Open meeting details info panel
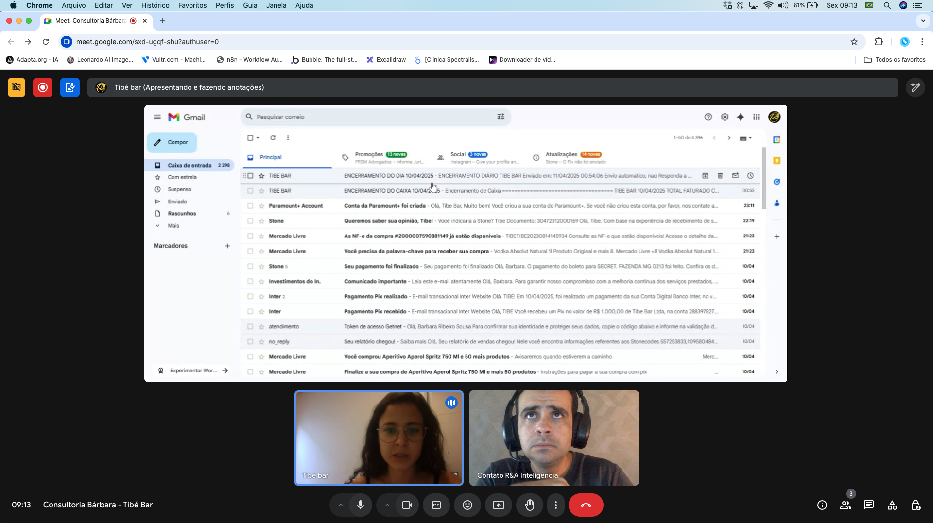The height and width of the screenshot is (523, 933). (x=822, y=505)
